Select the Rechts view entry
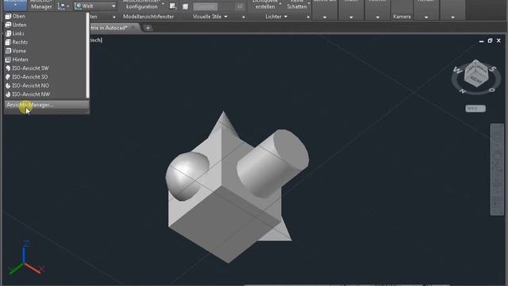The height and width of the screenshot is (286, 508). pos(45,42)
